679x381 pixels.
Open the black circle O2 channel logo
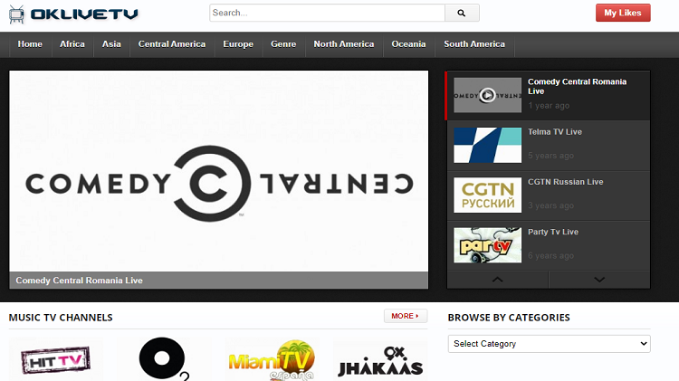click(164, 359)
